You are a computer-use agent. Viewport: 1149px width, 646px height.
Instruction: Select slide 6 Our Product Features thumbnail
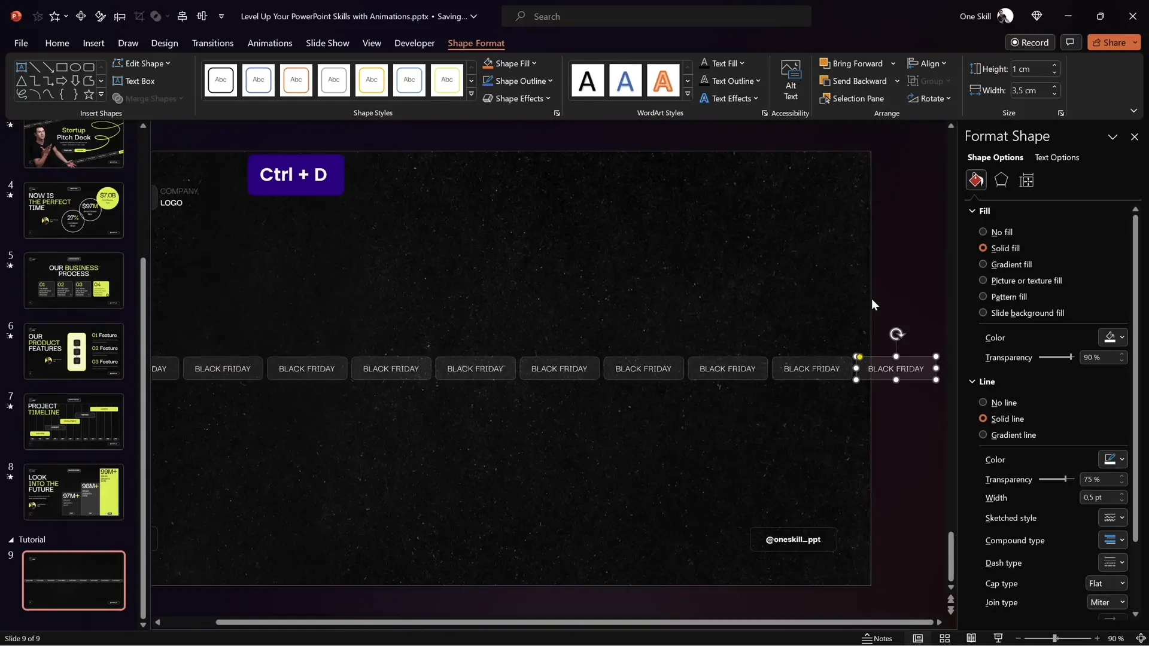point(74,351)
